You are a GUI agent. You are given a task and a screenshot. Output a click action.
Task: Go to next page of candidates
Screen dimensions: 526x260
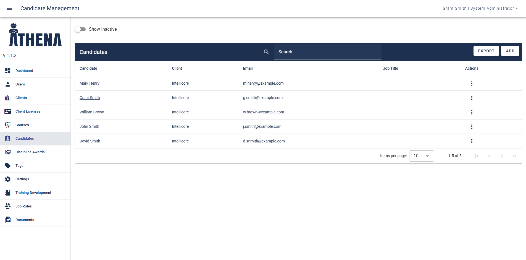click(502, 156)
